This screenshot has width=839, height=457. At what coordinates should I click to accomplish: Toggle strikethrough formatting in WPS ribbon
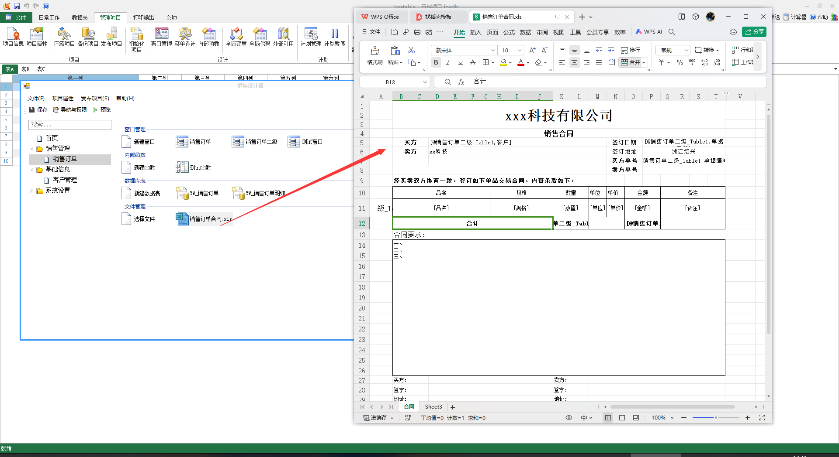tap(472, 62)
